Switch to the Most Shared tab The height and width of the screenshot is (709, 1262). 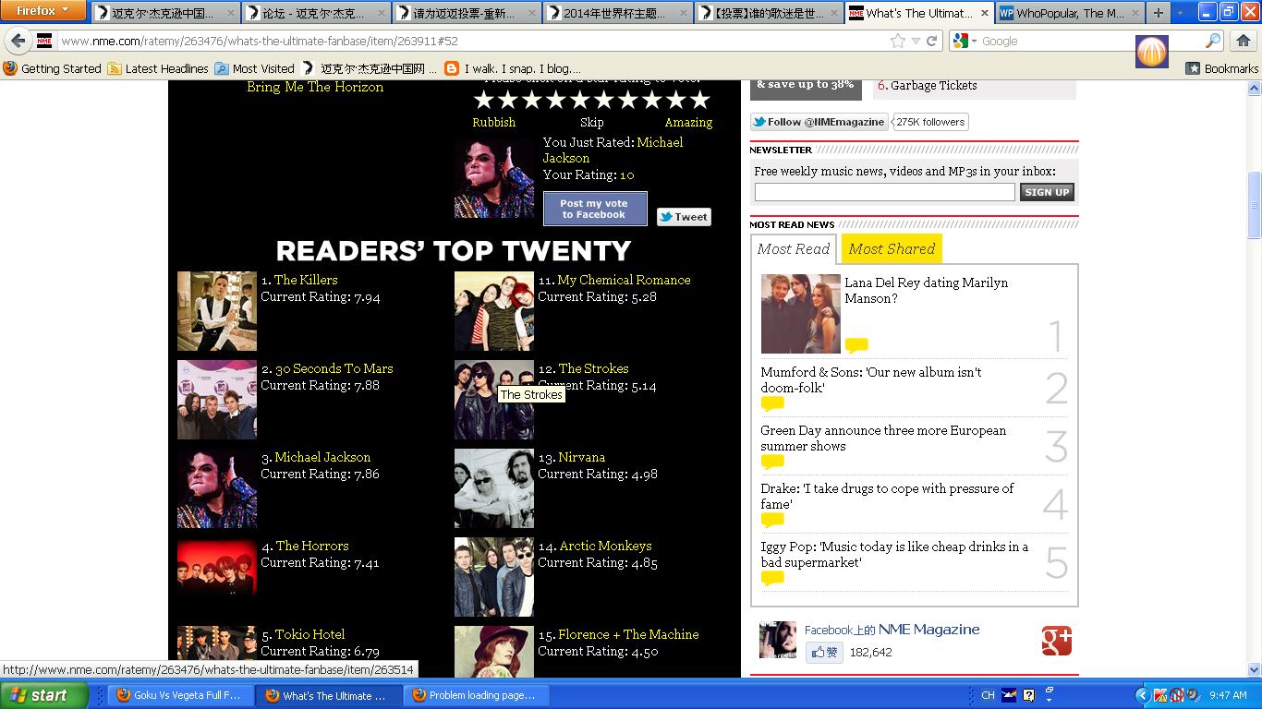click(891, 248)
